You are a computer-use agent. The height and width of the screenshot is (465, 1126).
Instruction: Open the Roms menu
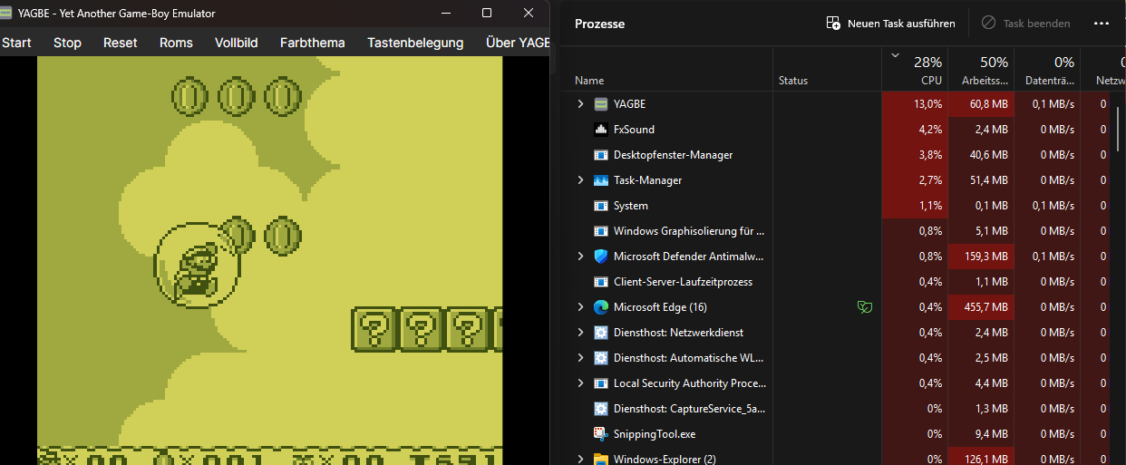tap(176, 43)
